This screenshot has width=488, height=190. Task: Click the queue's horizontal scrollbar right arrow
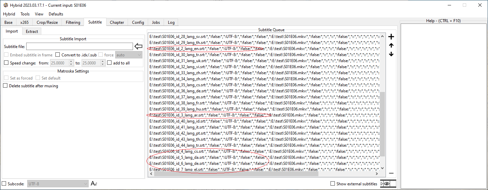377,174
